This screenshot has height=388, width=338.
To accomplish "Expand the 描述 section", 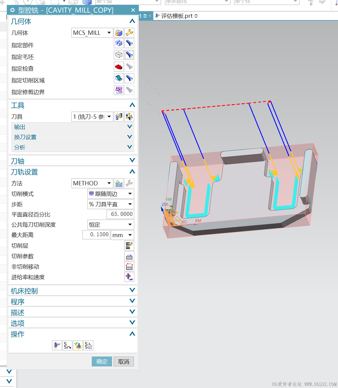I will click(x=132, y=312).
